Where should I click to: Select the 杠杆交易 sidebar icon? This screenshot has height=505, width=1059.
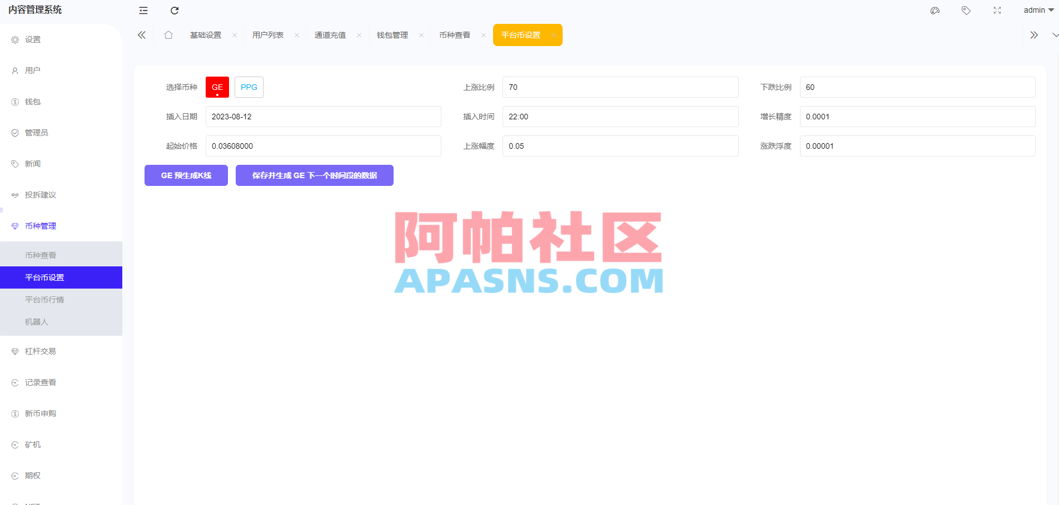(x=14, y=351)
